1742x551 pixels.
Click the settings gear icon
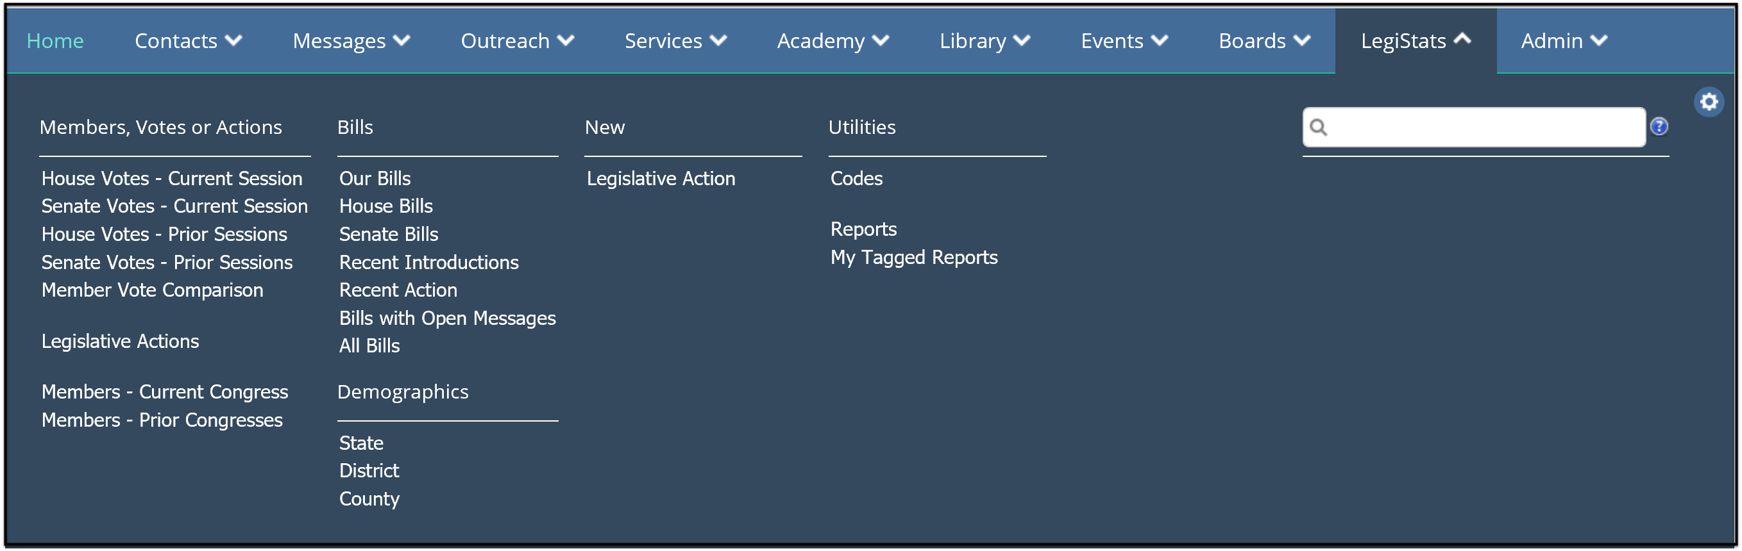click(x=1708, y=102)
